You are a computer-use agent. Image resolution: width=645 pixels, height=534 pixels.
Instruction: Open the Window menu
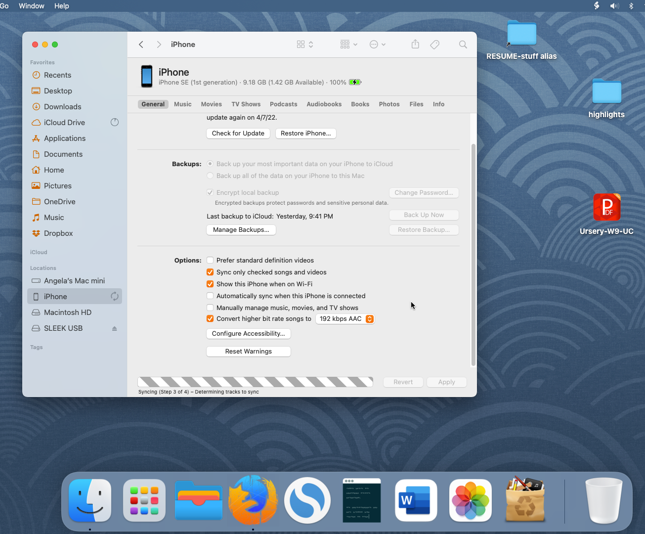(32, 6)
